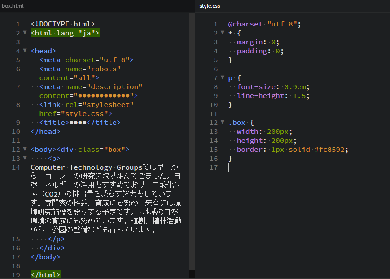Image resolution: width=390 pixels, height=279 pixels.
Task: Click line number 6 in style.css gutter
Action: click(215, 69)
